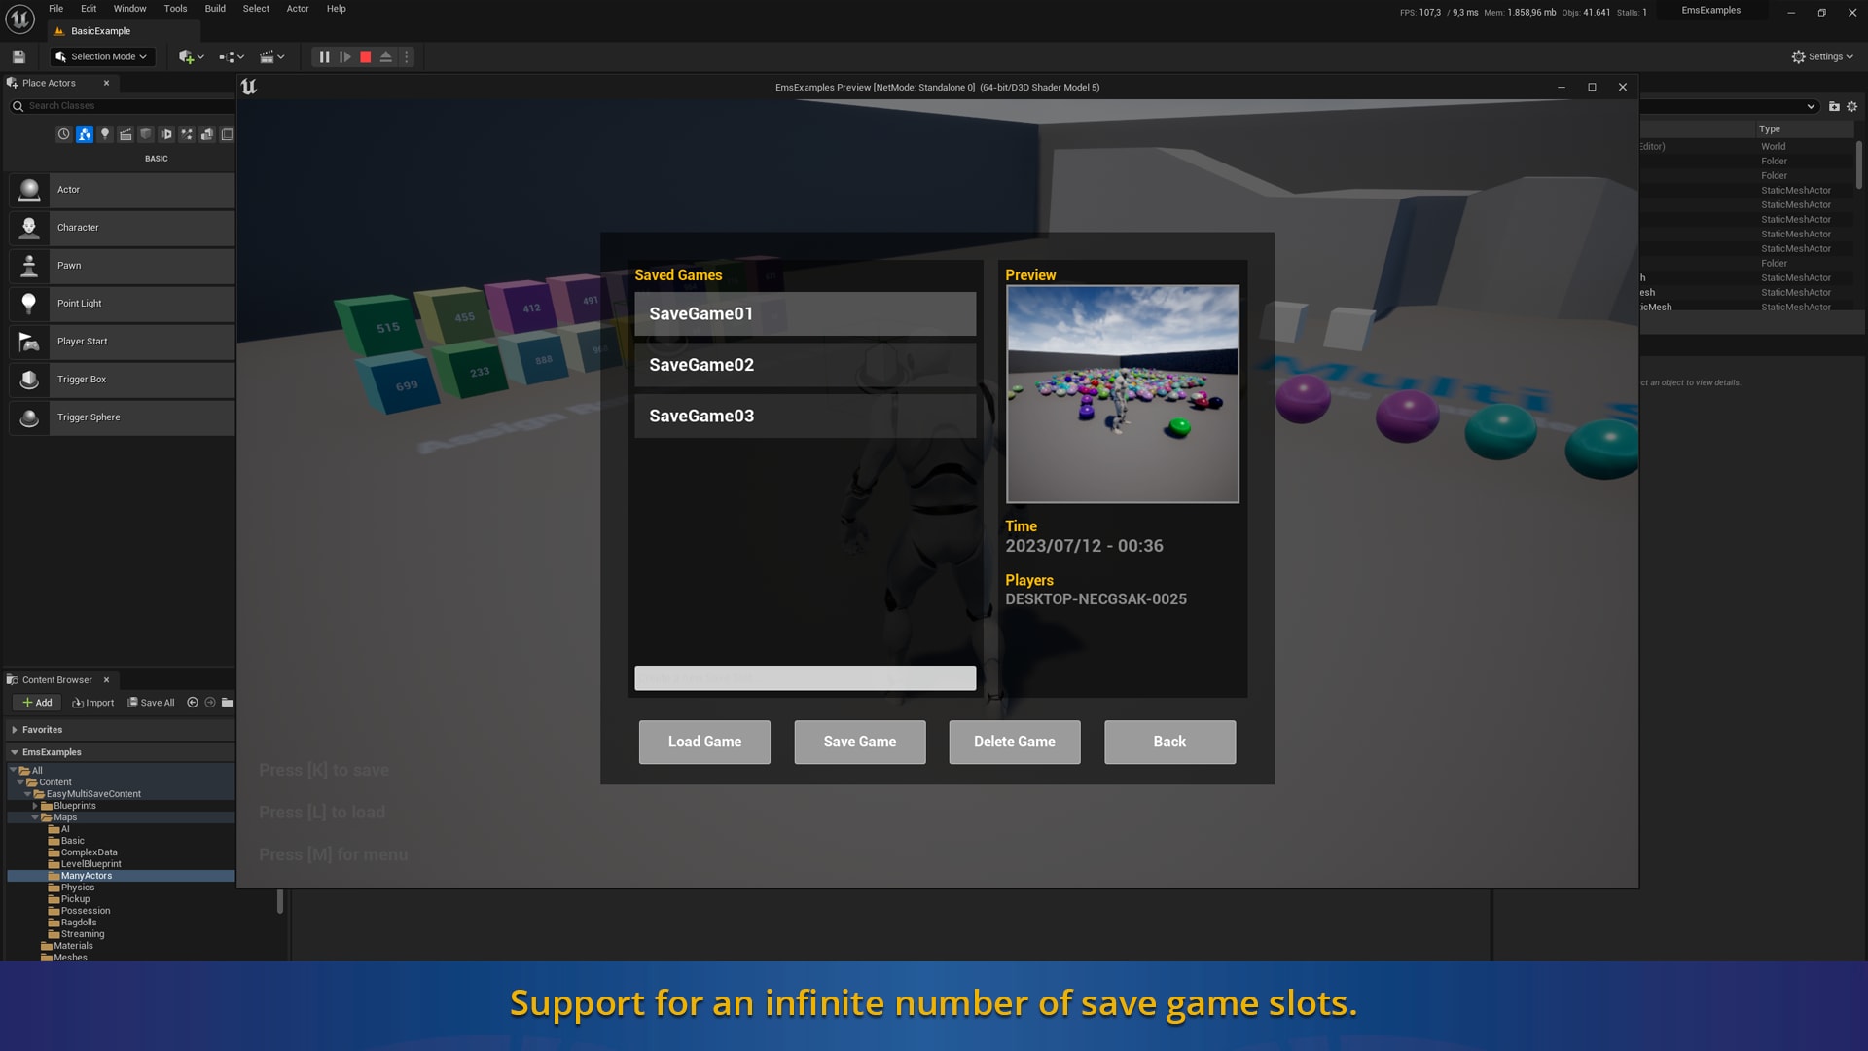Screen dimensions: 1868x1051
Task: Select the Content Browser icon
Action: pyautogui.click(x=15, y=679)
